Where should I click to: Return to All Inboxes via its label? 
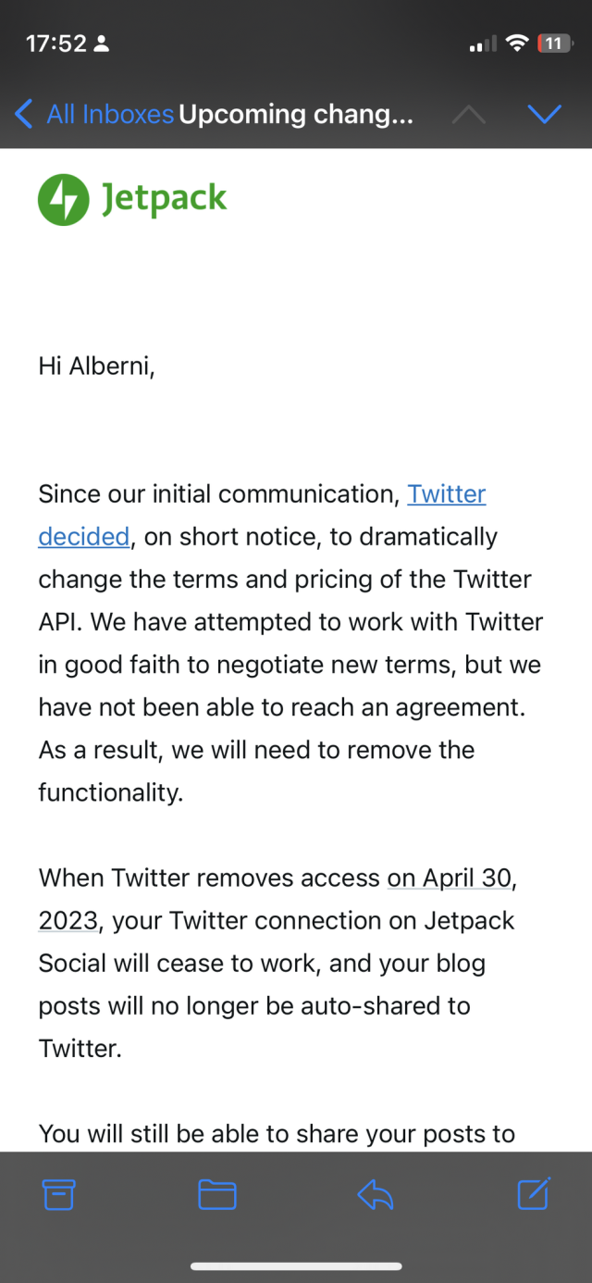pyautogui.click(x=110, y=115)
